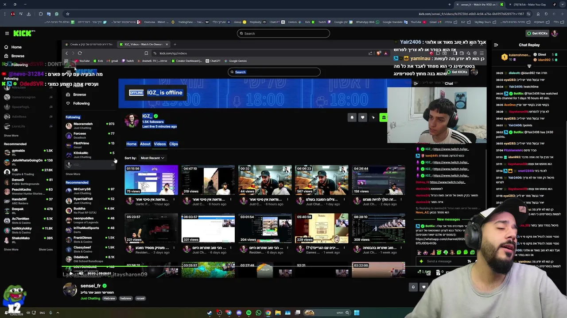Open DanucD recommended channel
The height and width of the screenshot is (318, 567).
click(28, 182)
